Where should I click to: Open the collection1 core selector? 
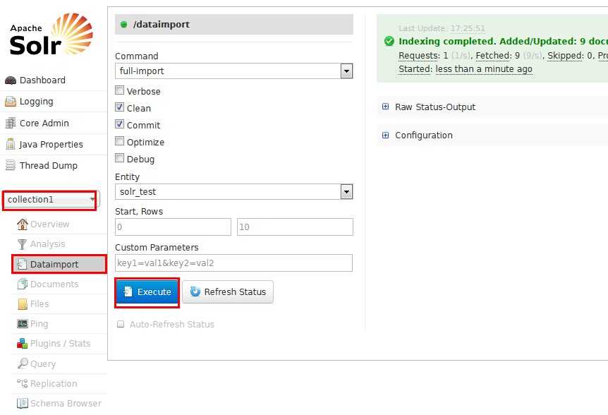(51, 199)
